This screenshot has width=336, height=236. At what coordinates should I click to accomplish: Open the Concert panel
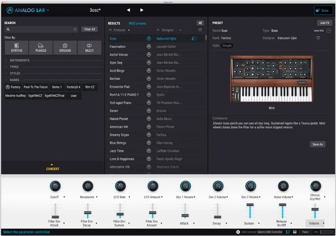(x=52, y=167)
